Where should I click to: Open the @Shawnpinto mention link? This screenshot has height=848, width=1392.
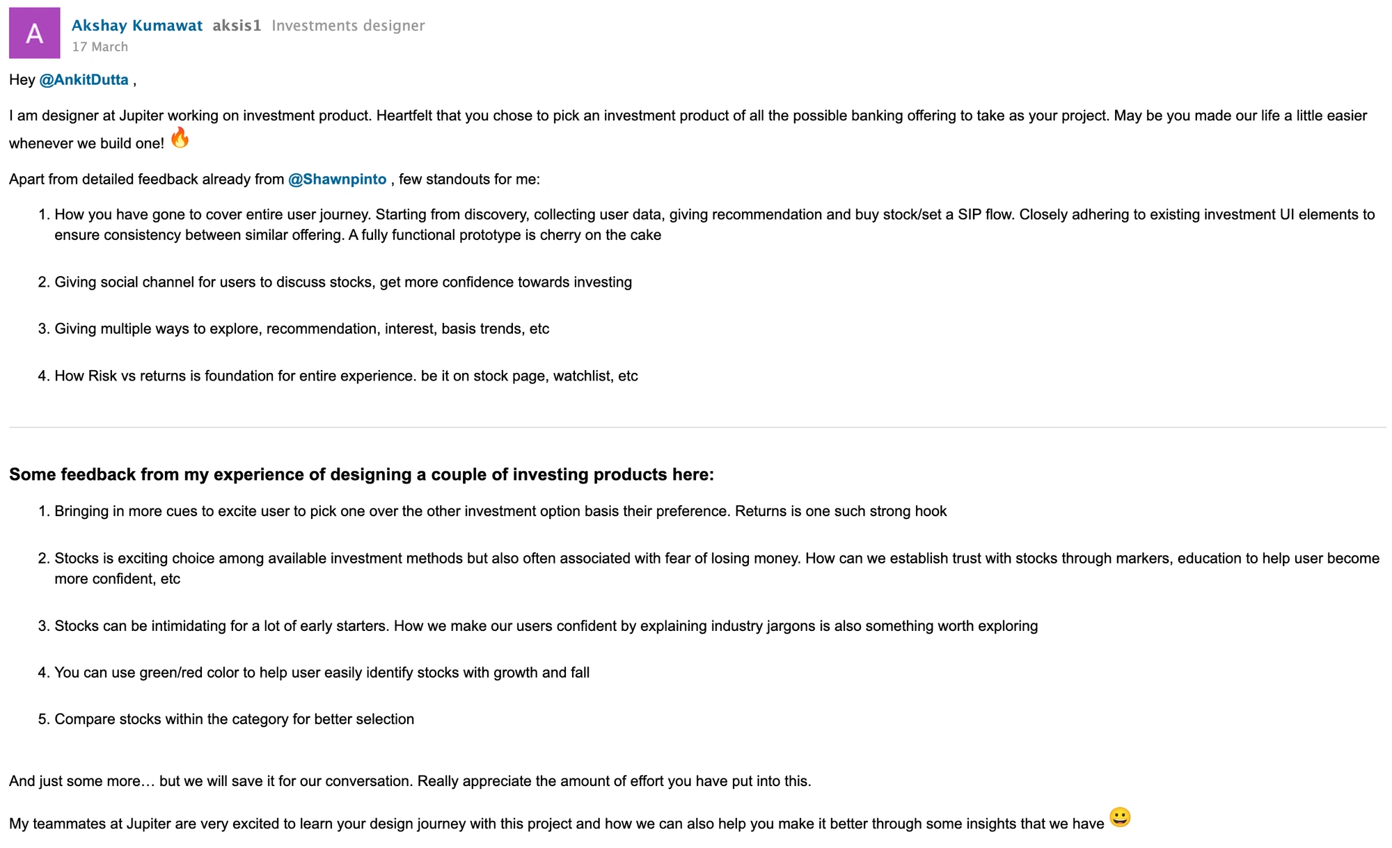[337, 179]
